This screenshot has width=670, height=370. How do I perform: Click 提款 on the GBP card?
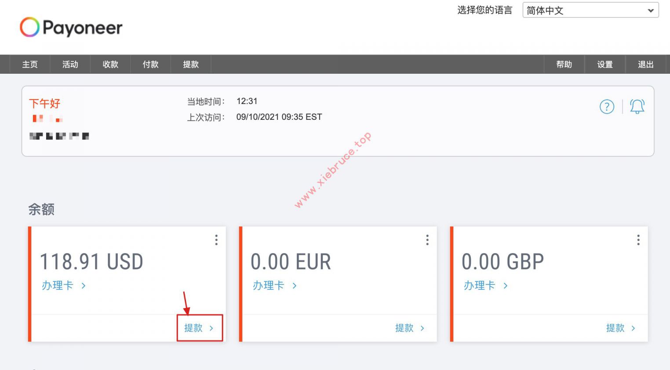pos(621,328)
